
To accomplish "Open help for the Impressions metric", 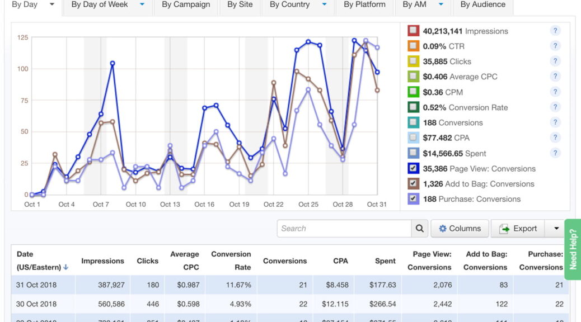I will pyautogui.click(x=555, y=31).
